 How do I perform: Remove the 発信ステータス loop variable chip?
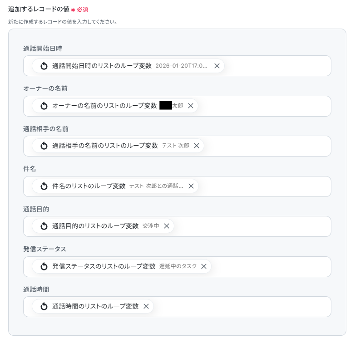[x=204, y=266]
